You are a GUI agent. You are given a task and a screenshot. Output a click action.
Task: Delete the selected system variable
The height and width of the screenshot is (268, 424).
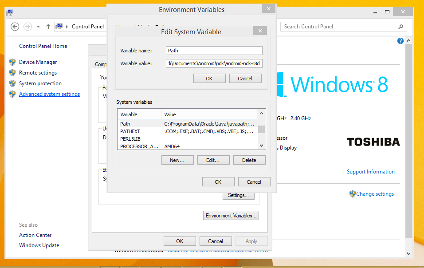click(x=249, y=160)
